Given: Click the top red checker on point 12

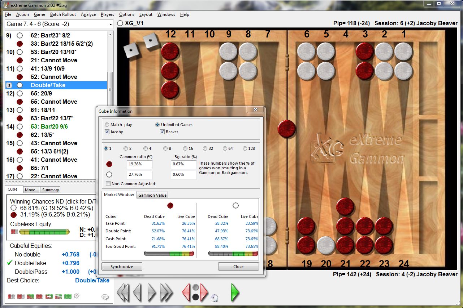Looking at the screenshot, I should click(170, 51).
